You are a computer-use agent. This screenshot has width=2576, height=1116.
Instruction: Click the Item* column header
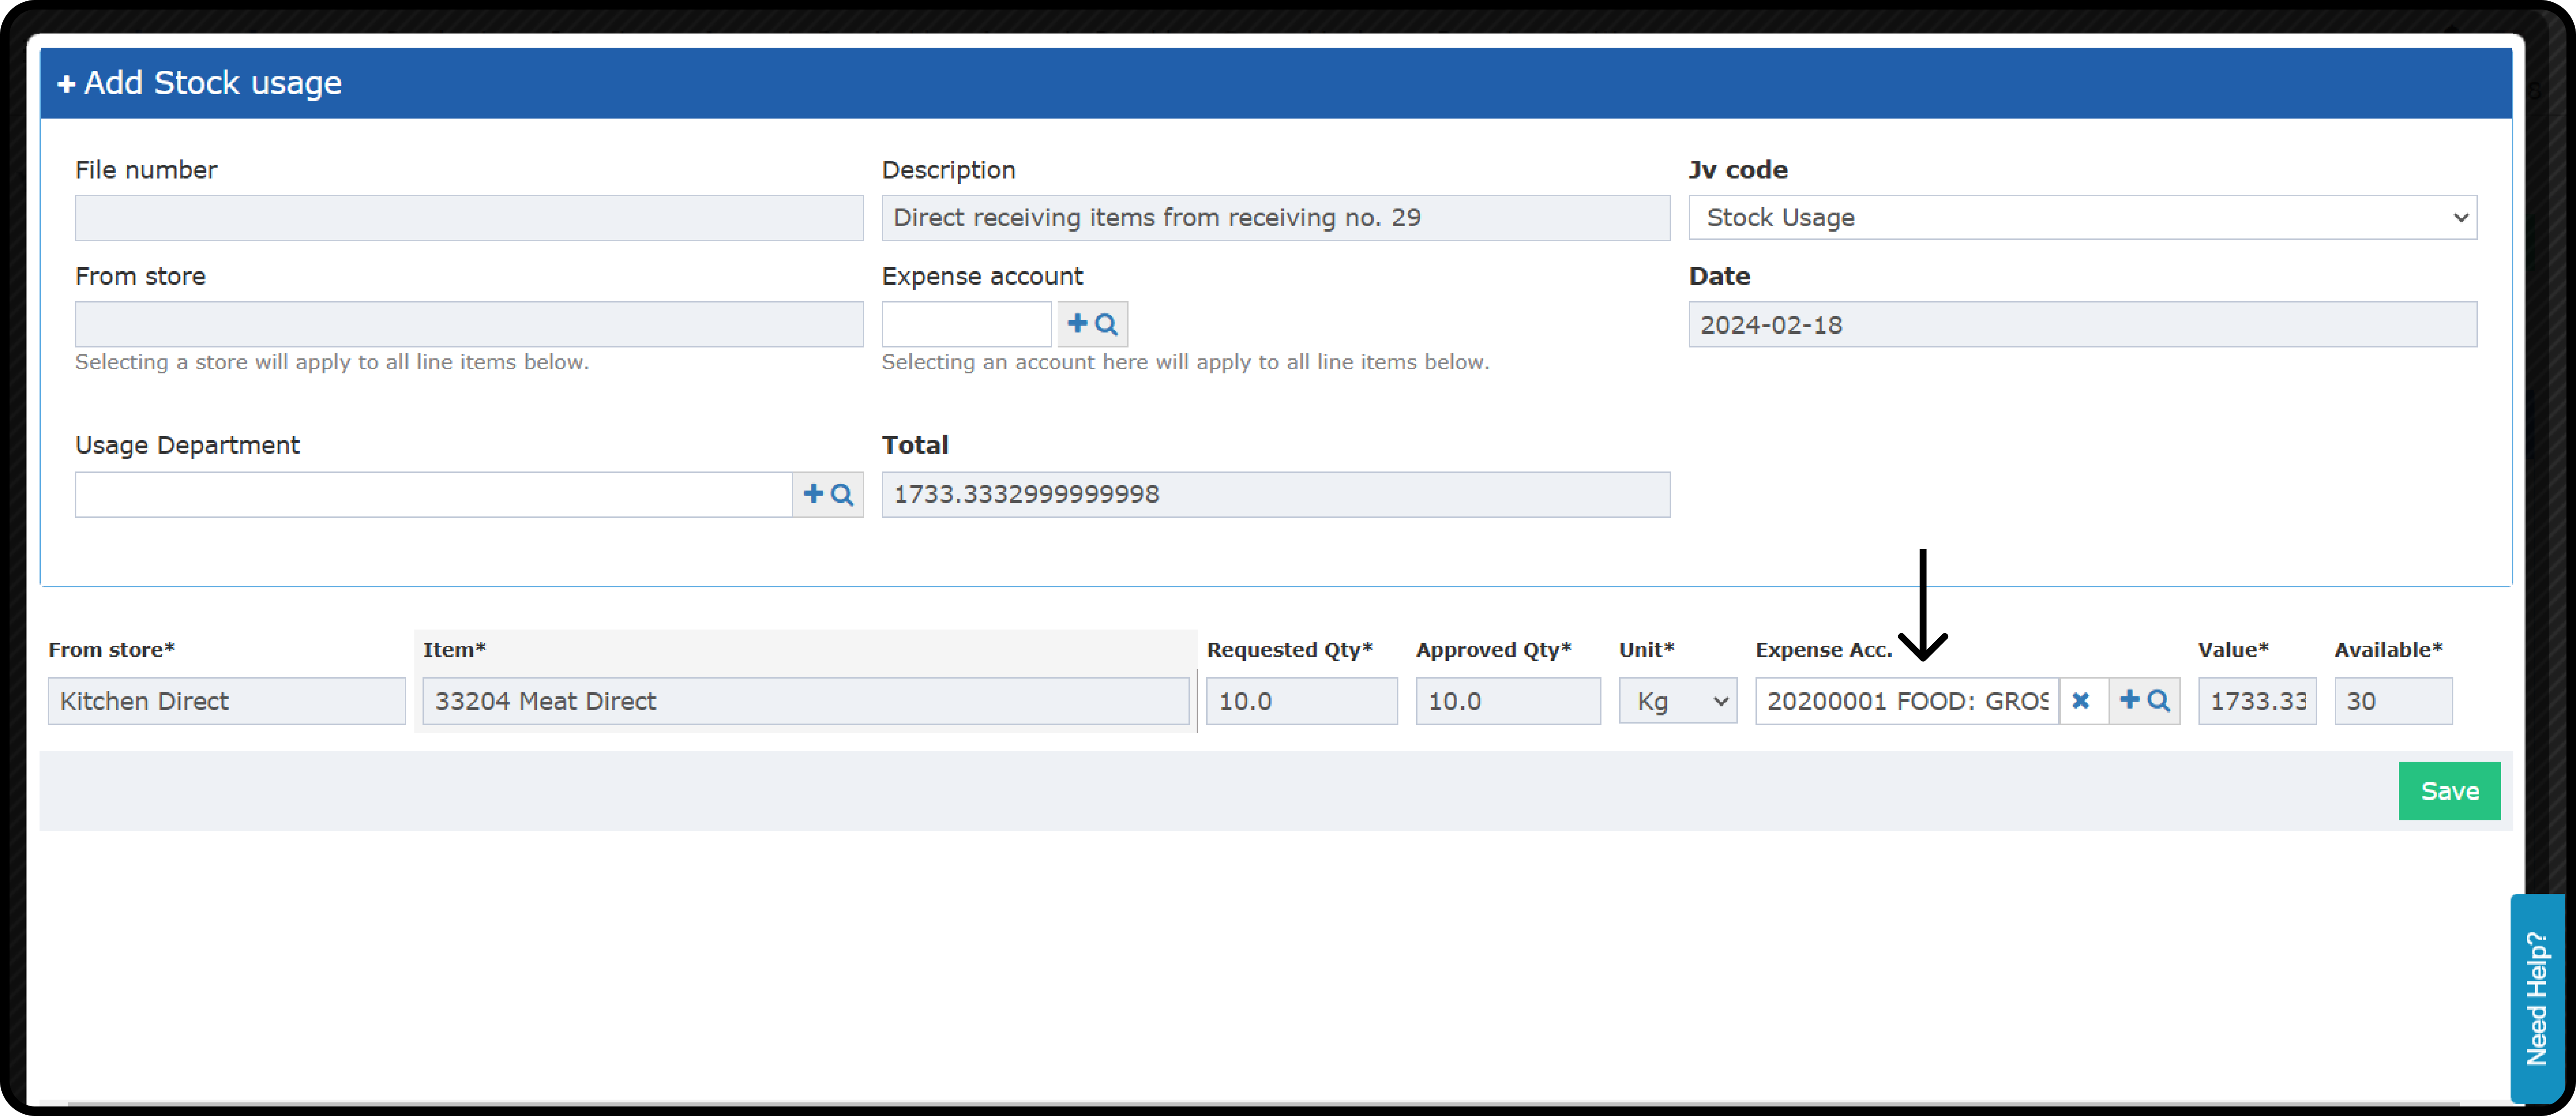[454, 650]
